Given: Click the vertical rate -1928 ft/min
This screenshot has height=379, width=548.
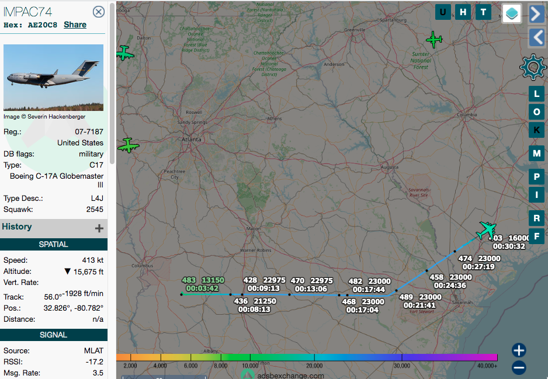Looking at the screenshot, I should coord(82,293).
